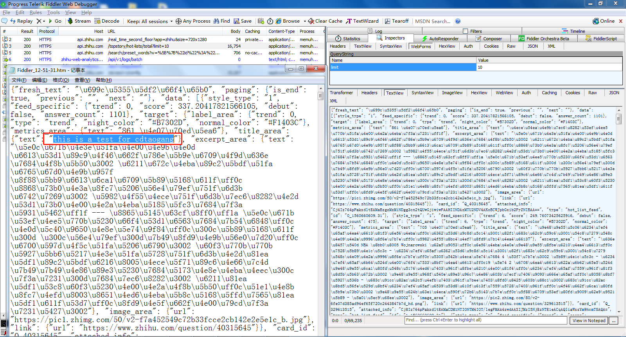Replay the selected session
Viewport: 626px width, 337px height.
coord(22,21)
